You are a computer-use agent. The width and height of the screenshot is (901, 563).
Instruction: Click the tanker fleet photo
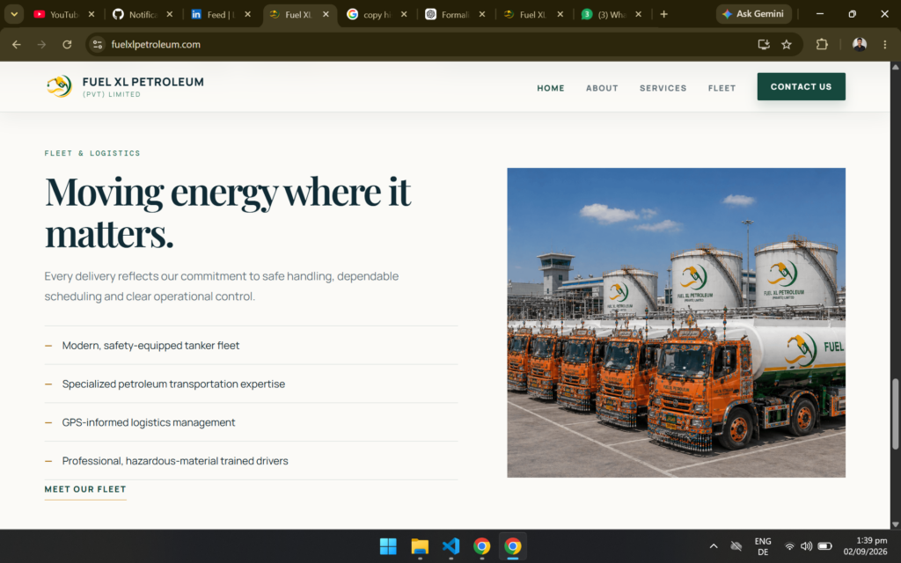click(676, 322)
